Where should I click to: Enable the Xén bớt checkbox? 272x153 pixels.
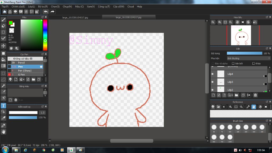pyautogui.click(x=233, y=64)
